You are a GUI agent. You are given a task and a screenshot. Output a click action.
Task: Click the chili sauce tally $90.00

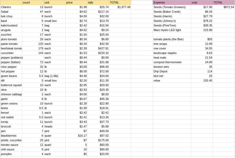(98, 149)
